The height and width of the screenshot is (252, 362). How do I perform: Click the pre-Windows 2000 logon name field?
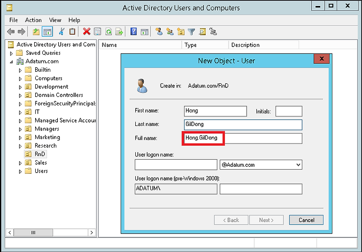[261, 189]
